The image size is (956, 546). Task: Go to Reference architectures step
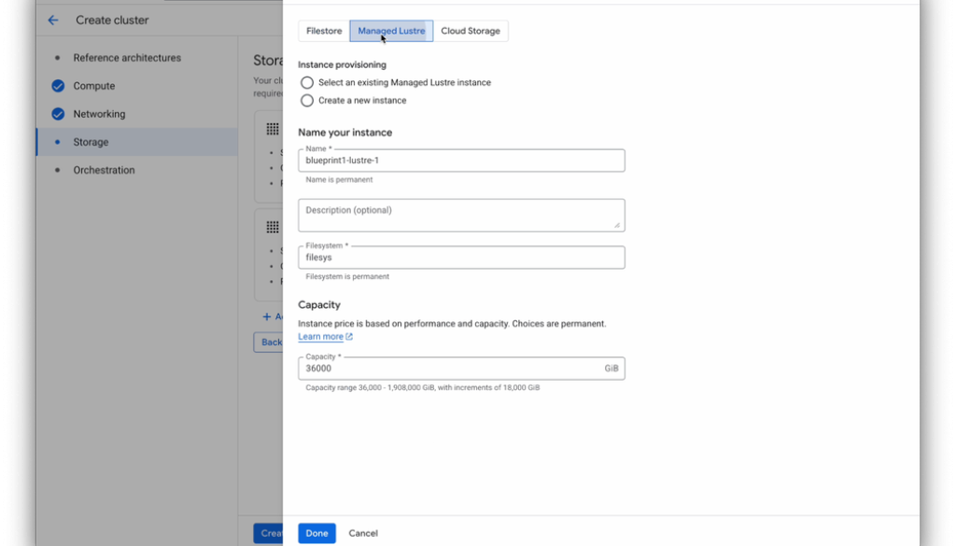click(127, 58)
